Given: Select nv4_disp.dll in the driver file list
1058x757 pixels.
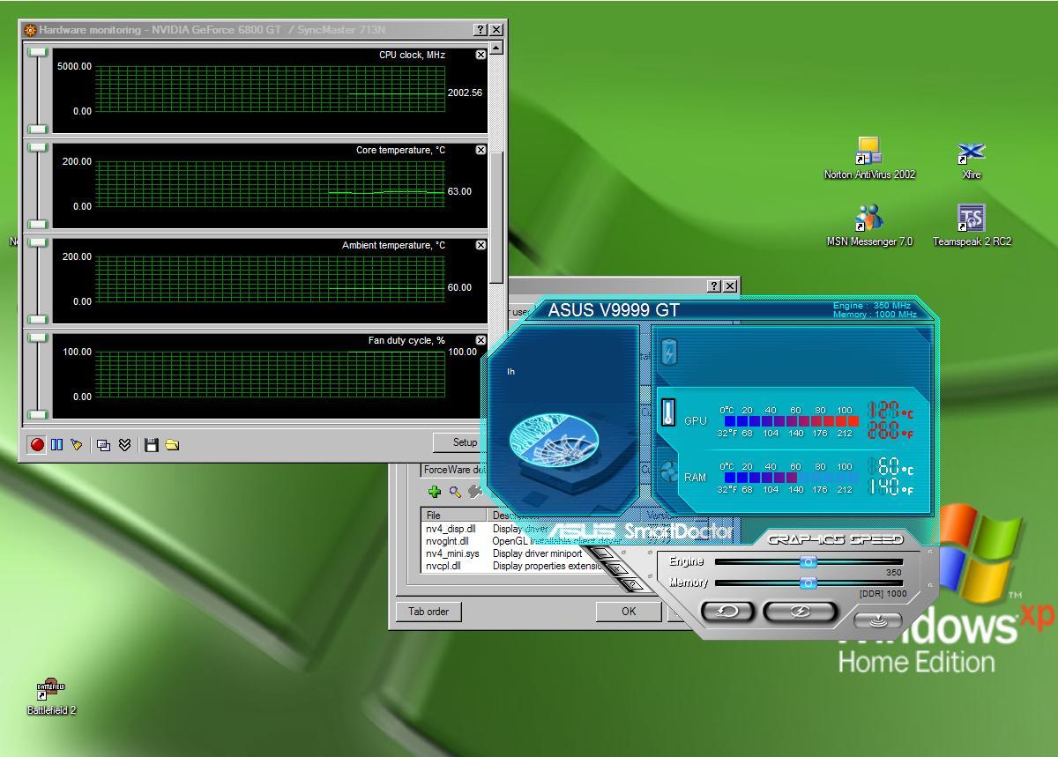Looking at the screenshot, I should [x=451, y=529].
